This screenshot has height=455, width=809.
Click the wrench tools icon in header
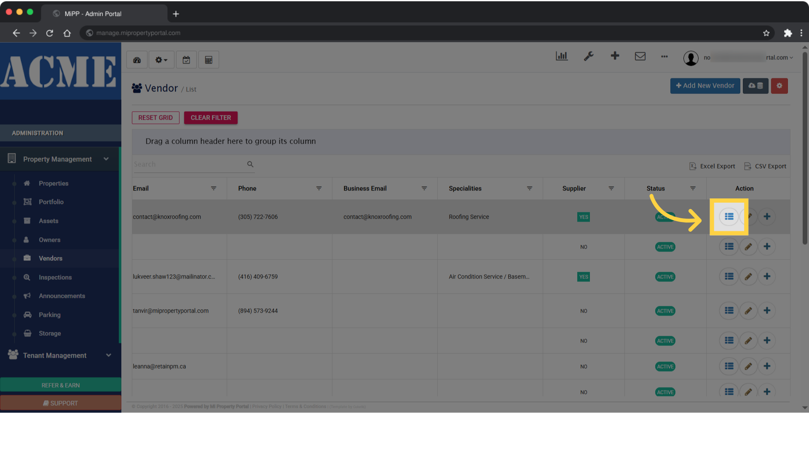(x=589, y=56)
